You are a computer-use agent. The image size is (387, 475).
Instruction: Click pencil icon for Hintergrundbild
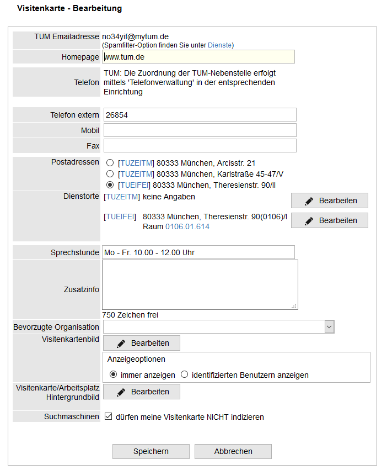[x=121, y=392]
